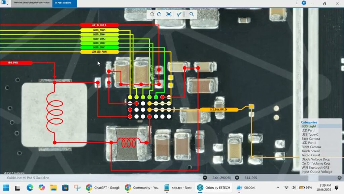This screenshot has width=344, height=194.
Task: Open the magnifier search tool
Action: [191, 14]
